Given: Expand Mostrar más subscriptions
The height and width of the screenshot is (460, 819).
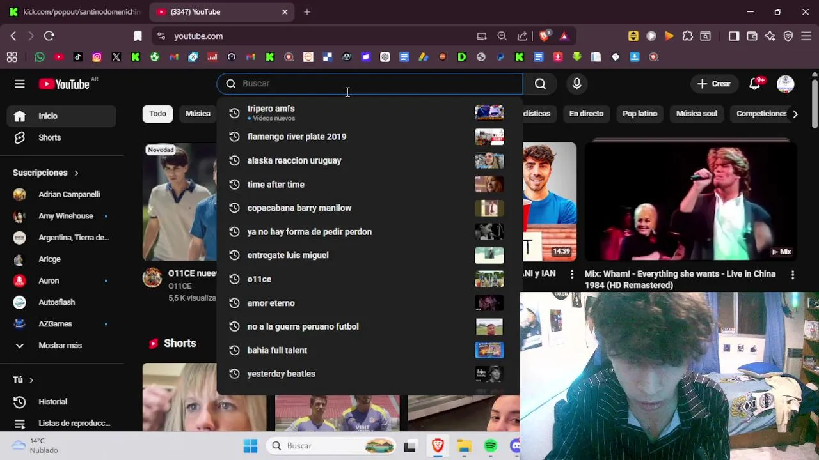Looking at the screenshot, I should pos(61,346).
